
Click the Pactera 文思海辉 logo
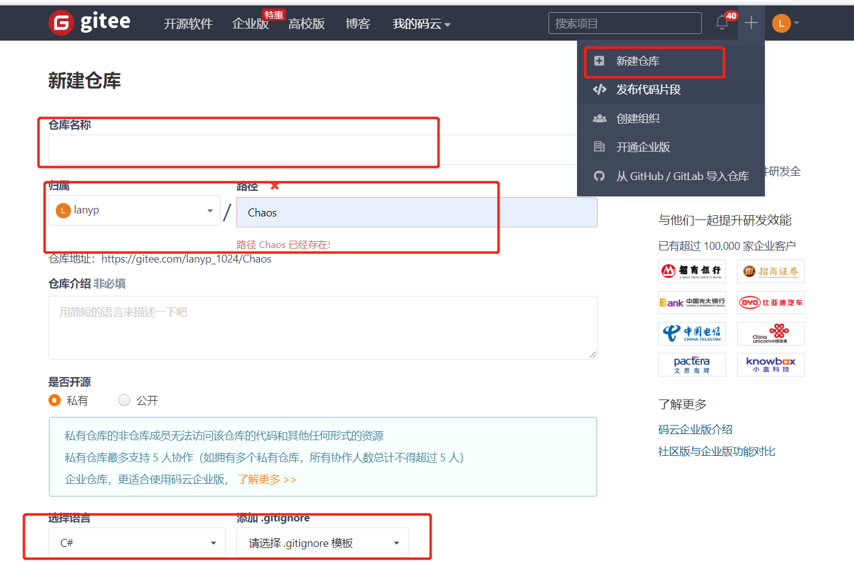click(x=692, y=364)
